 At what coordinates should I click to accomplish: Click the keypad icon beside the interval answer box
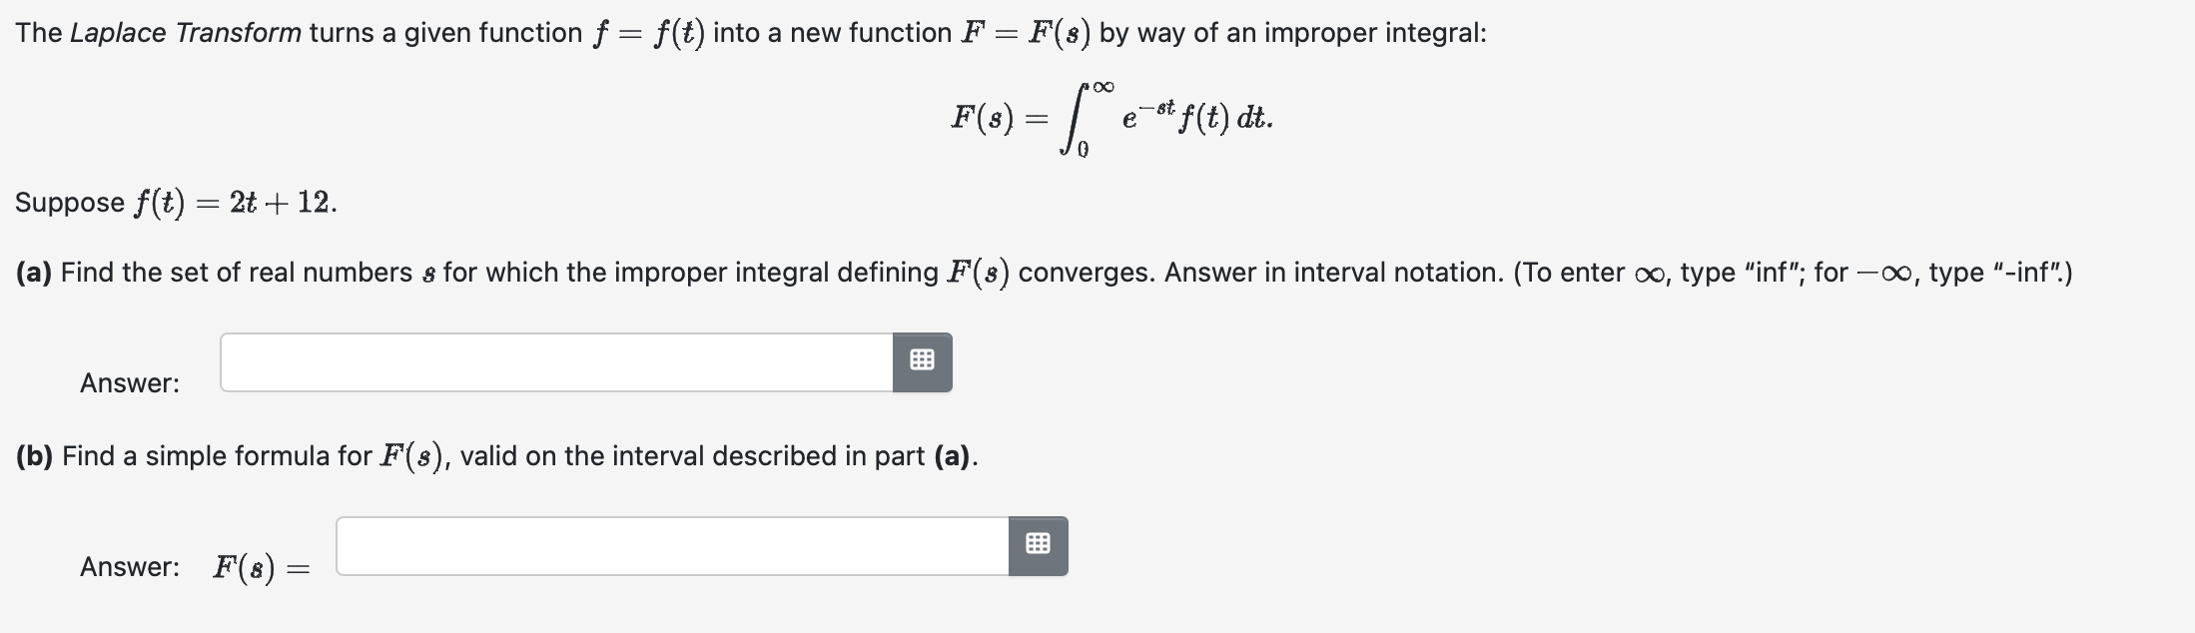tap(922, 362)
